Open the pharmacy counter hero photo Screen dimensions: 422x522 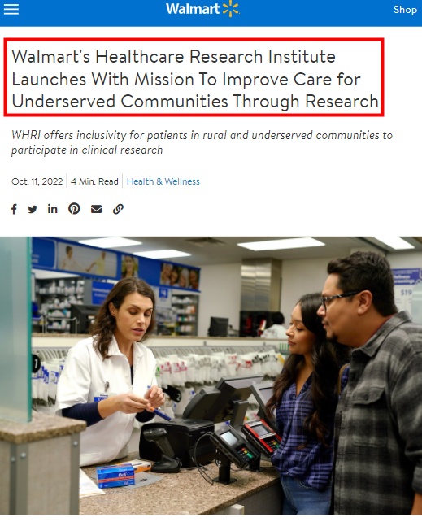pyautogui.click(x=211, y=376)
